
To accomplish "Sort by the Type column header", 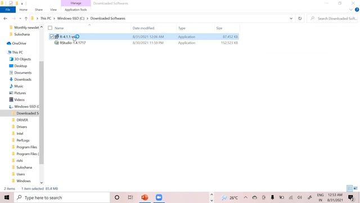I will click(x=182, y=28).
